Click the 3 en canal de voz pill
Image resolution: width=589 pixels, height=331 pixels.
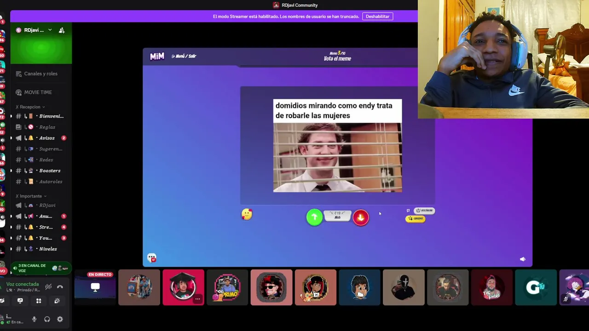pyautogui.click(x=41, y=268)
